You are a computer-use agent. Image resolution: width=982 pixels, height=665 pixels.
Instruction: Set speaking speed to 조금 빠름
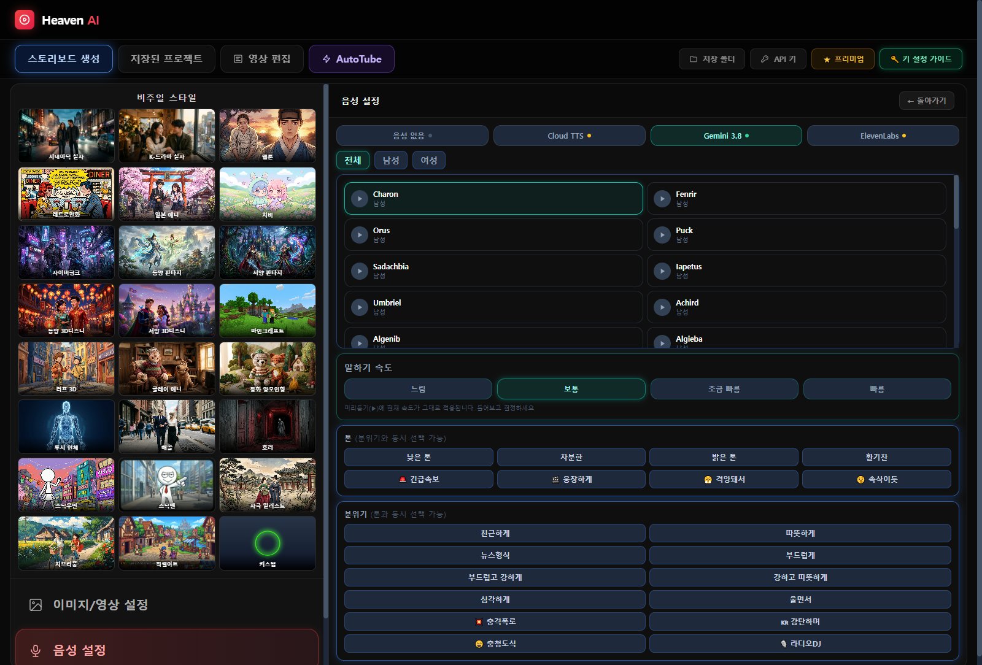point(724,389)
